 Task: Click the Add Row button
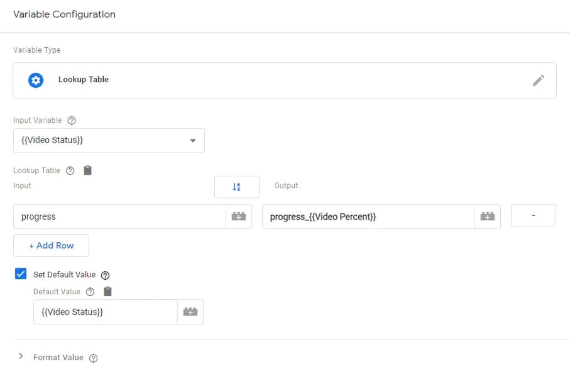pyautogui.click(x=51, y=245)
